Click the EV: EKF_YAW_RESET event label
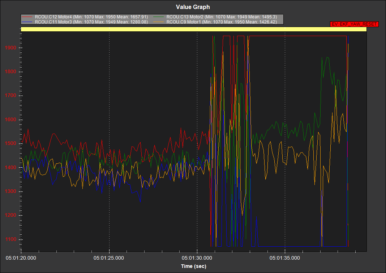This screenshot has width=386, height=273. tap(354, 24)
